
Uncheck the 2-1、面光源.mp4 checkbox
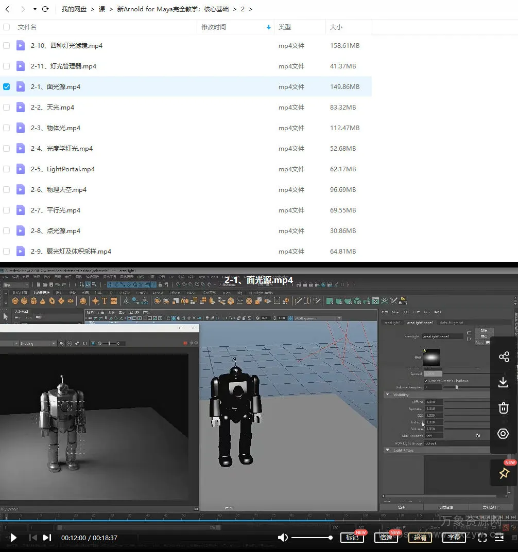pos(7,87)
